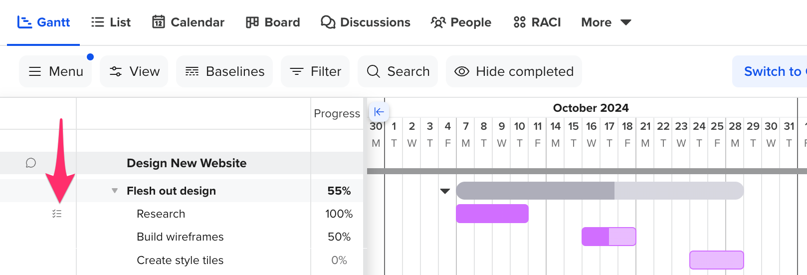Open the View settings
807x275 pixels.
tap(134, 71)
